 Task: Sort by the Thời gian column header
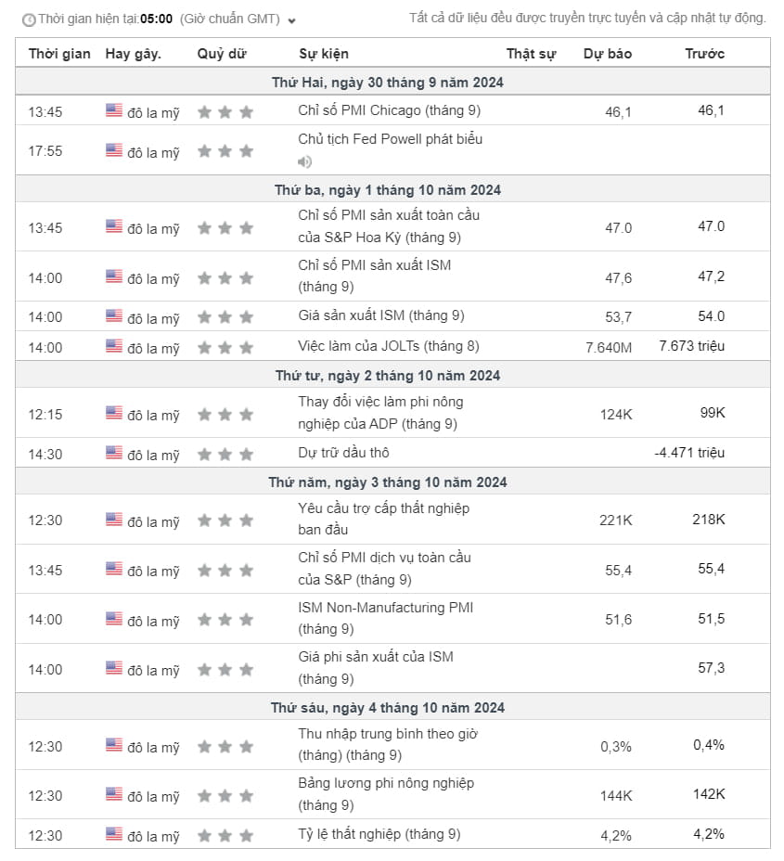click(59, 54)
